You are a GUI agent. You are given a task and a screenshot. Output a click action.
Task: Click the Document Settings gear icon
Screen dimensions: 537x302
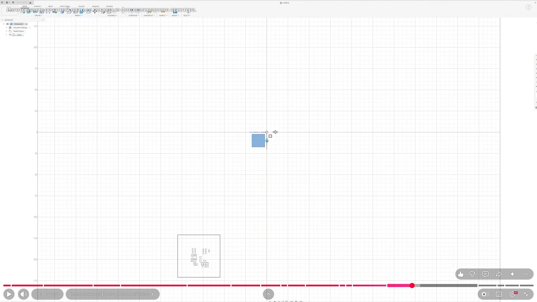click(10, 28)
